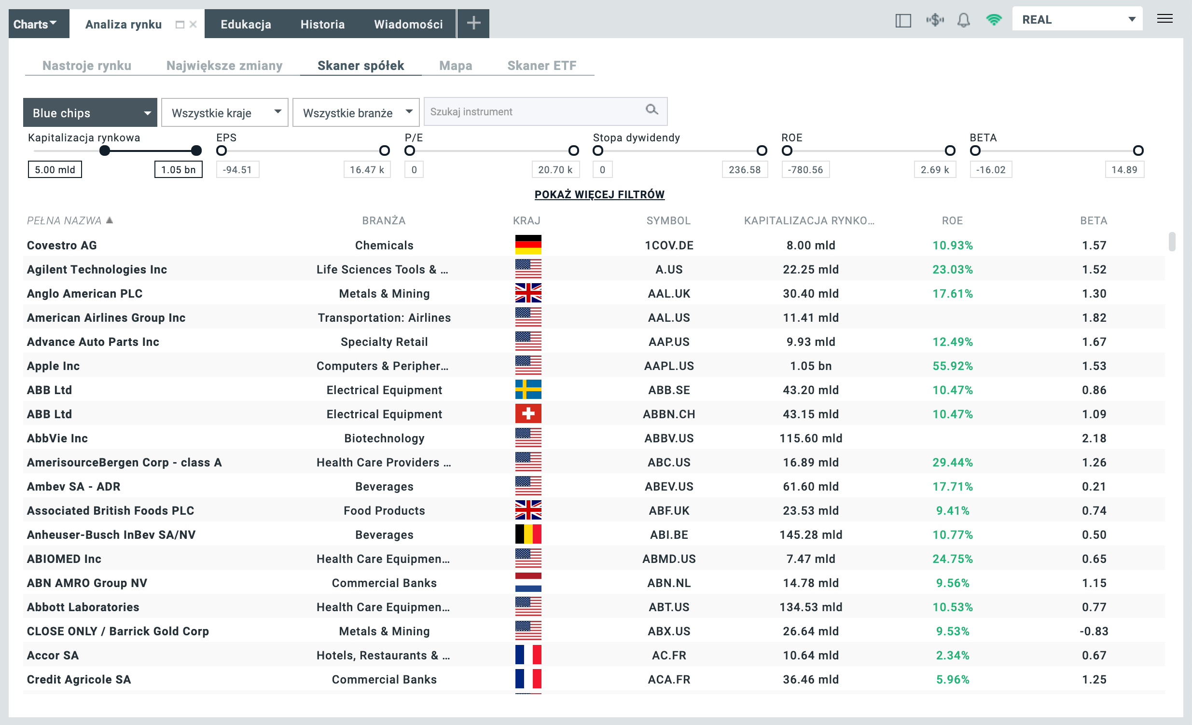Viewport: 1192px width, 725px height.
Task: Open the hamburger main menu
Action: pos(1164,19)
